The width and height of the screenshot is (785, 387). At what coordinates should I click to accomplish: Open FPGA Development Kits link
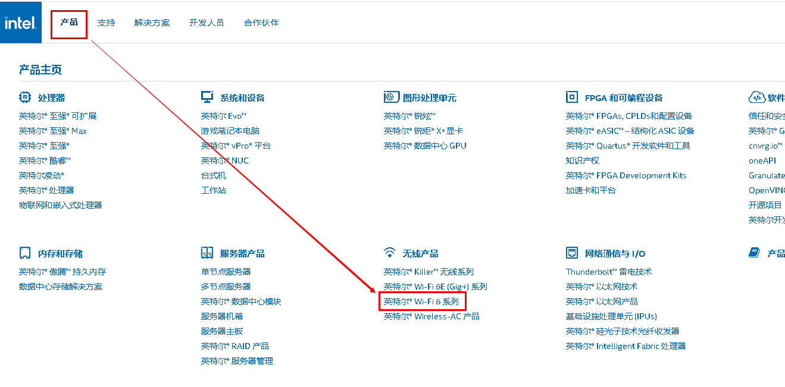click(x=626, y=175)
